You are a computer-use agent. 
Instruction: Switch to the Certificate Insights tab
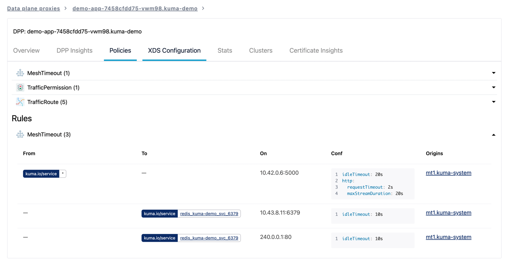(x=316, y=50)
